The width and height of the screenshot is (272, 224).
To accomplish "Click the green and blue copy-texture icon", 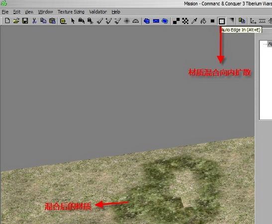I will [242, 21].
